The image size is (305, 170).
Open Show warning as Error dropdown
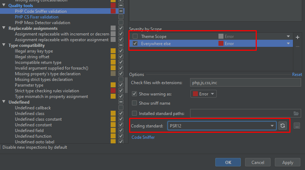(x=204, y=94)
